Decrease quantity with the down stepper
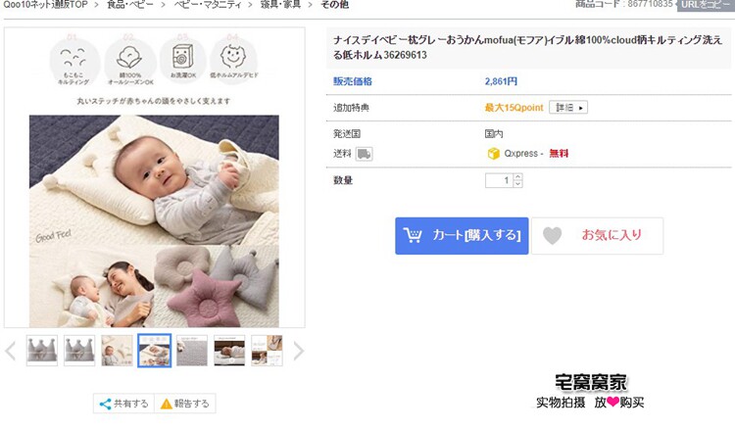 pos(518,183)
